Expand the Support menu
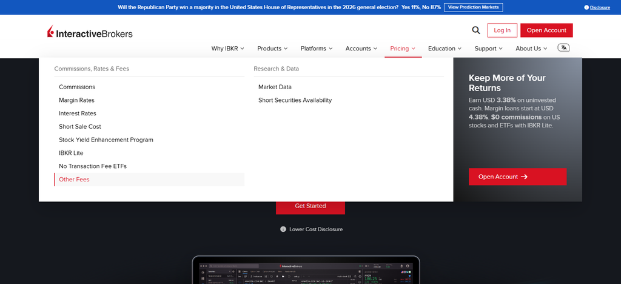 (489, 49)
